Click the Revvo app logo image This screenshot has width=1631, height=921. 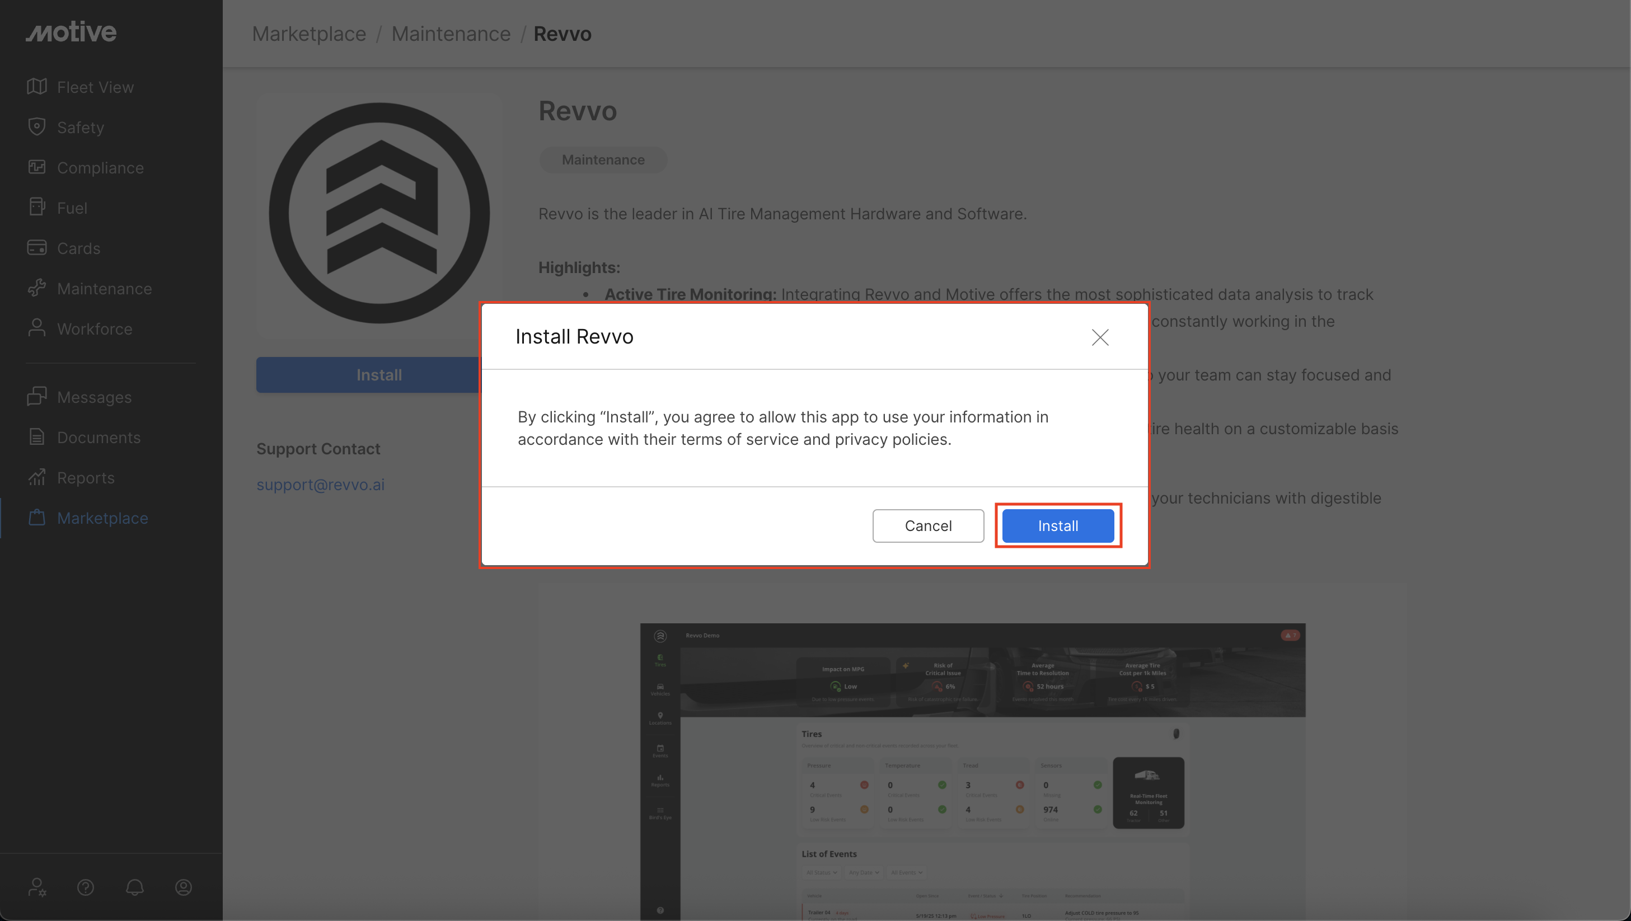379,213
